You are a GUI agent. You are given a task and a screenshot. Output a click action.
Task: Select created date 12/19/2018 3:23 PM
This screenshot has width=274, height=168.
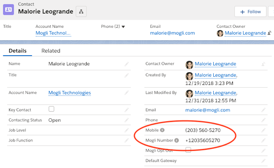(x=209, y=83)
